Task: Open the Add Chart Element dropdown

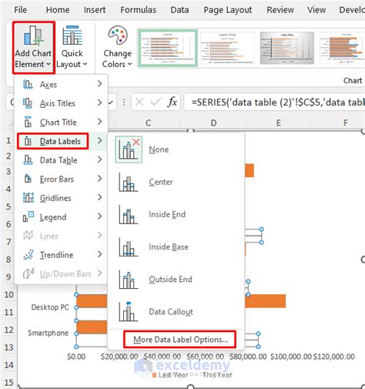Action: tap(34, 48)
